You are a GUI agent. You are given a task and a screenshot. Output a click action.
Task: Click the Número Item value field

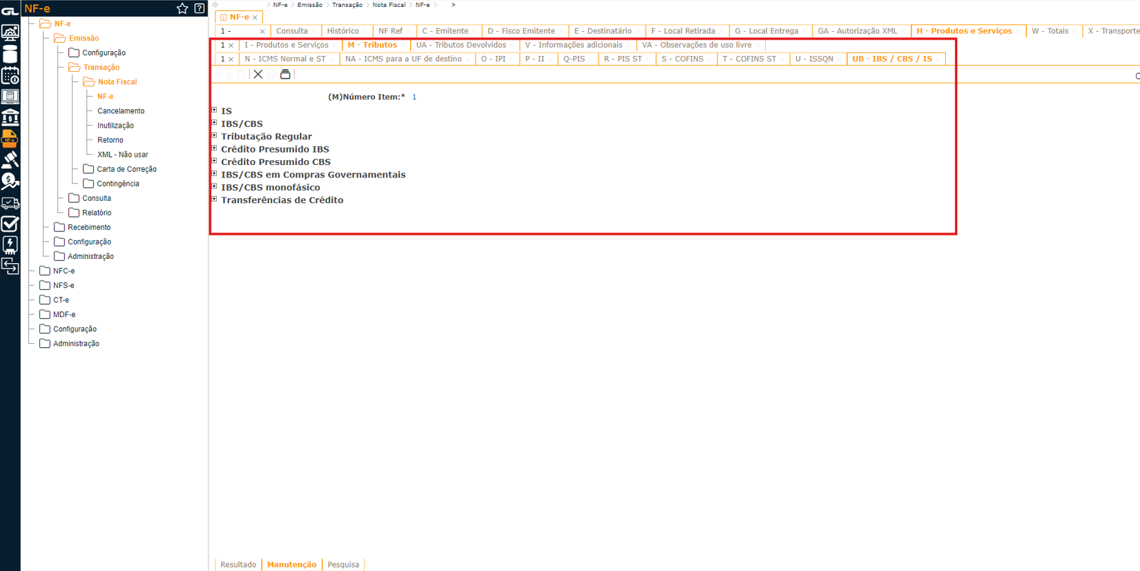tap(414, 97)
